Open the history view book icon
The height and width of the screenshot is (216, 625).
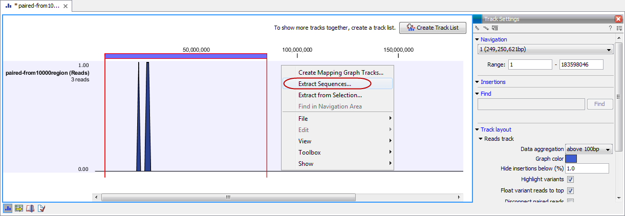point(30,208)
